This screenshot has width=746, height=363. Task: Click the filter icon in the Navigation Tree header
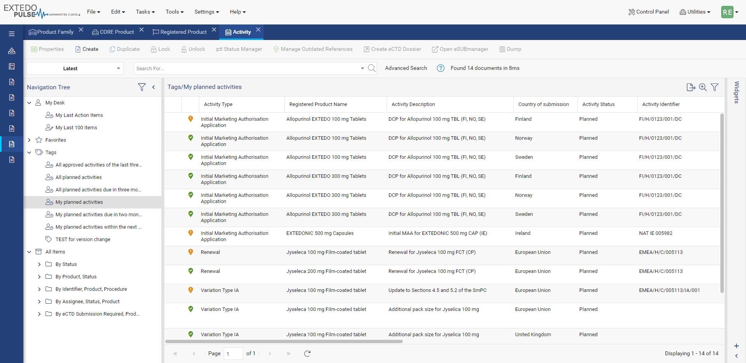(x=142, y=87)
